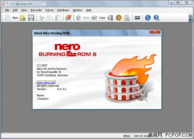Click the burning colosseum artwork

[x=130, y=78]
